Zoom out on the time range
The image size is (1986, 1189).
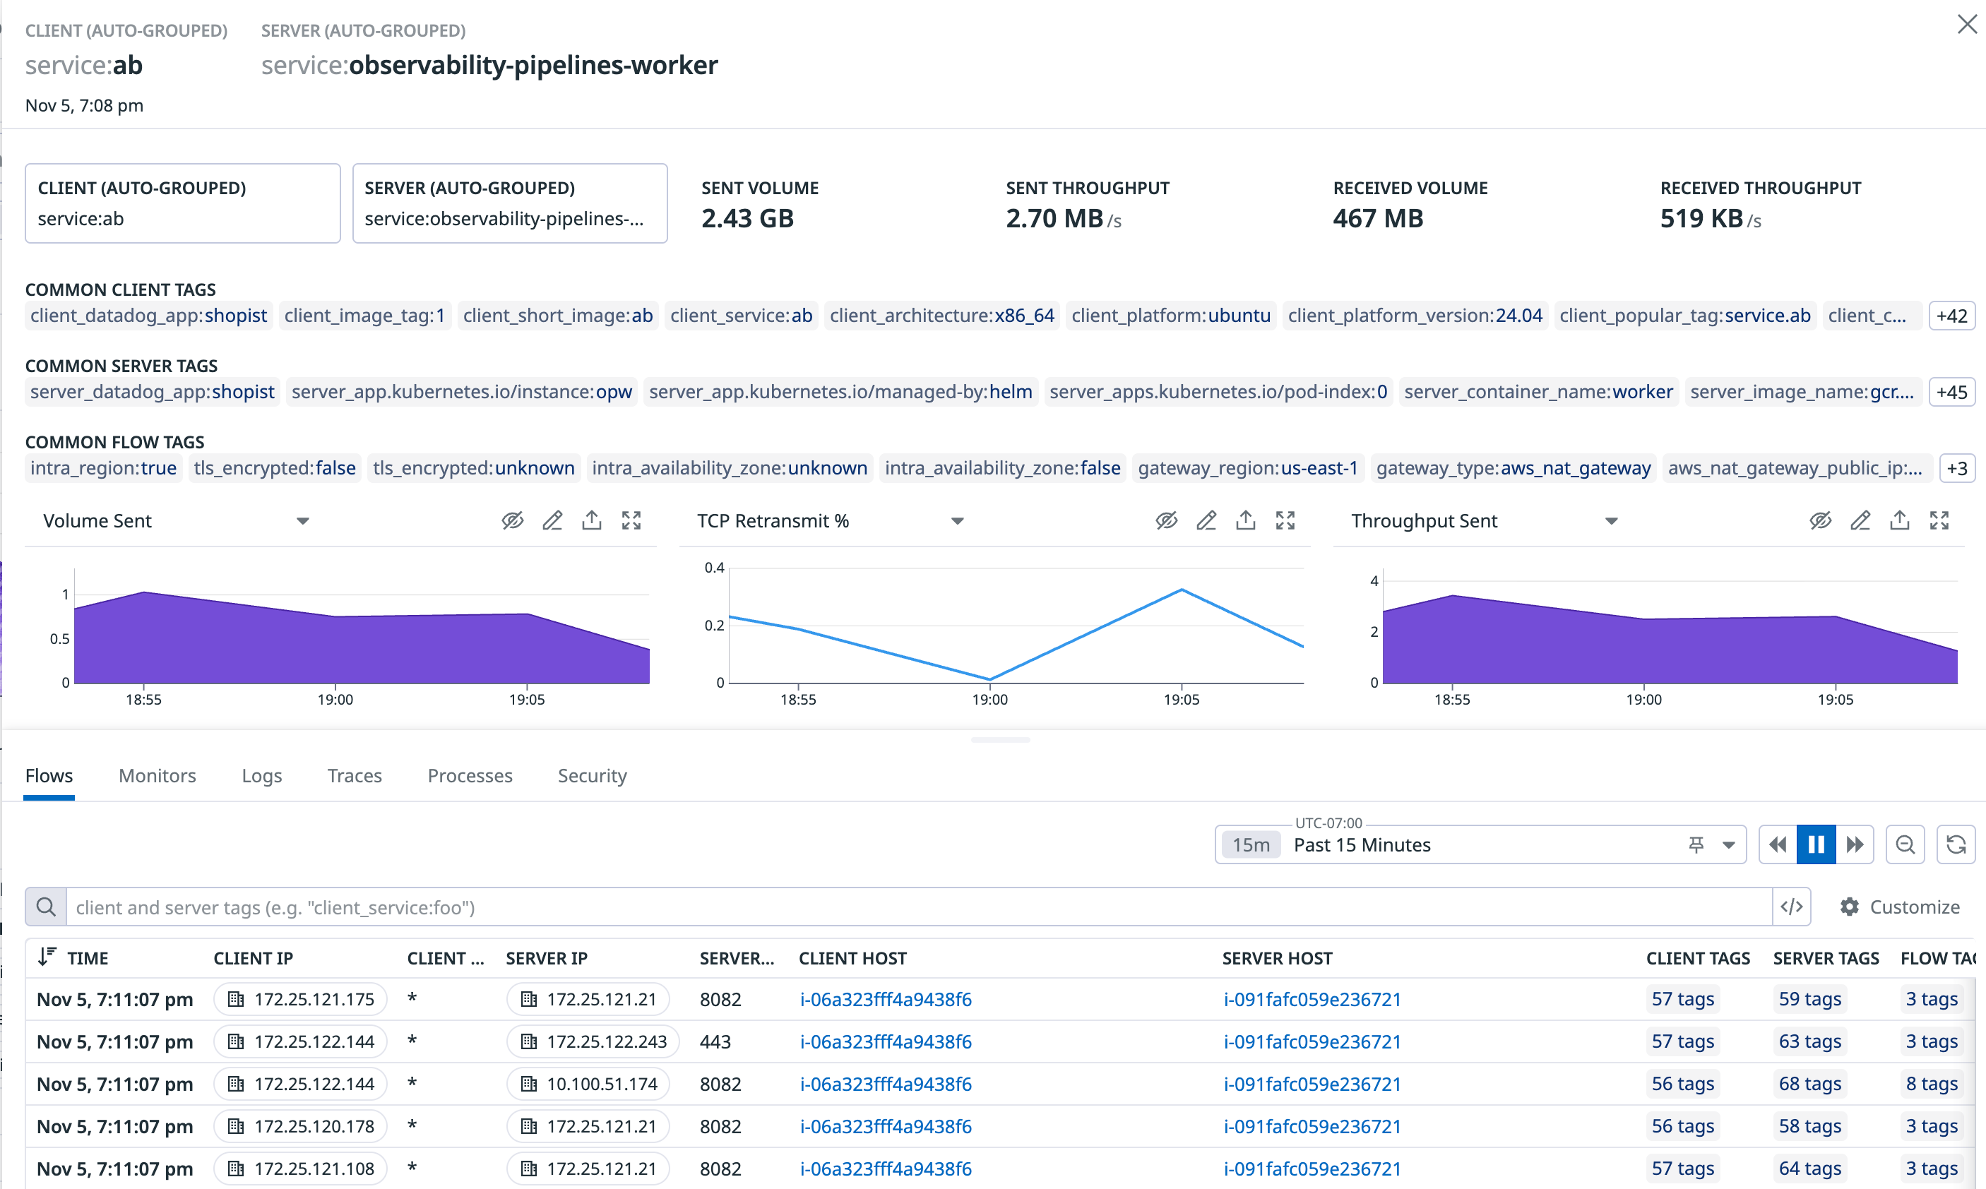pos(1906,844)
